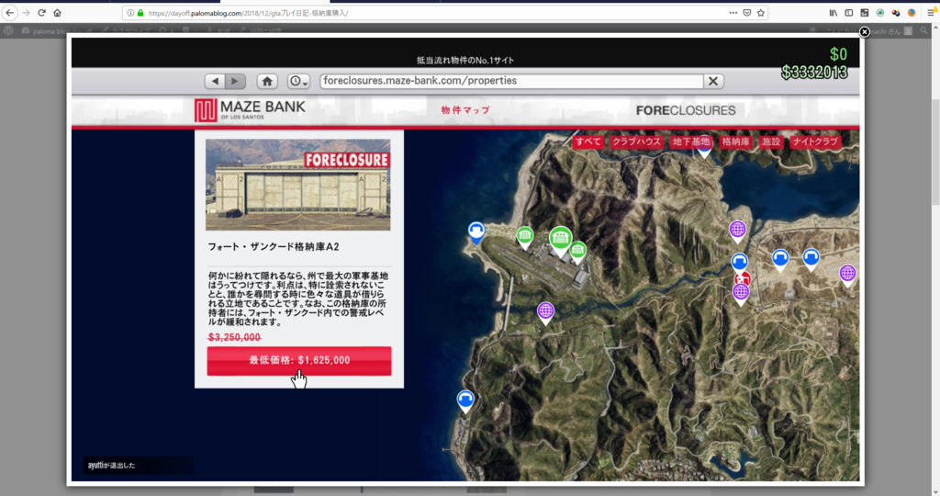Click the $3332013 bank balance display
The image size is (940, 496).
coord(814,73)
